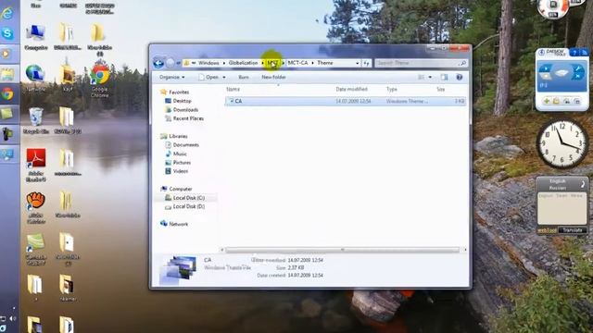Refresh the Theme folder view
Viewport: 593px width, 333px height.
[x=366, y=63]
